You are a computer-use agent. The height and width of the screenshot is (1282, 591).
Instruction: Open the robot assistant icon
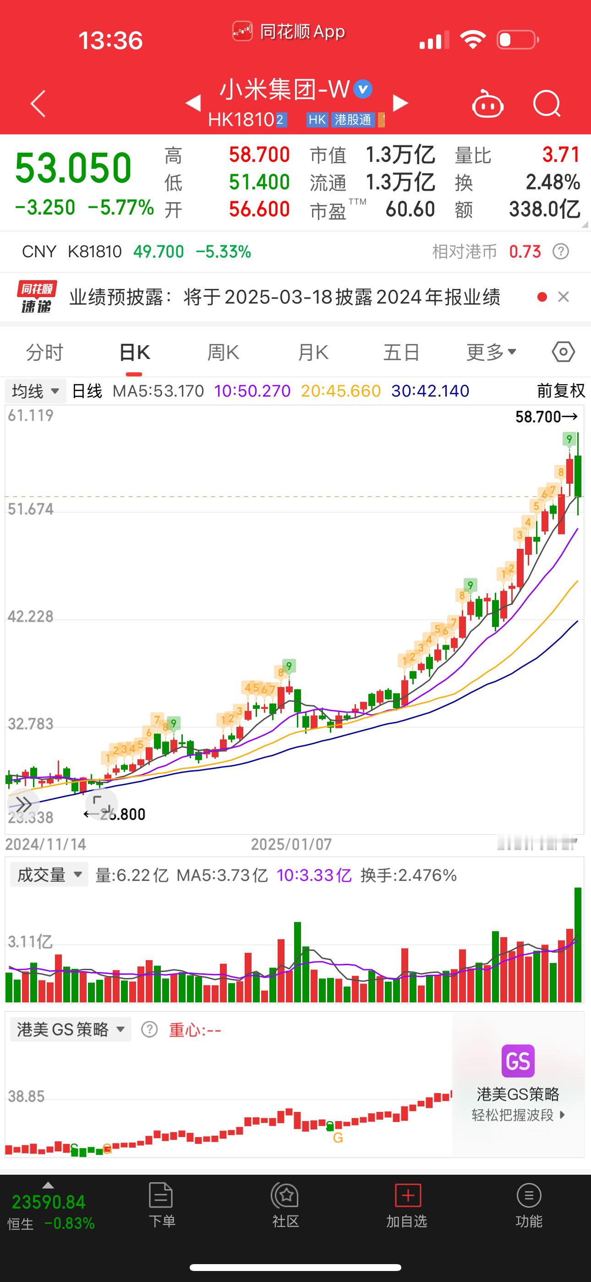[x=487, y=104]
